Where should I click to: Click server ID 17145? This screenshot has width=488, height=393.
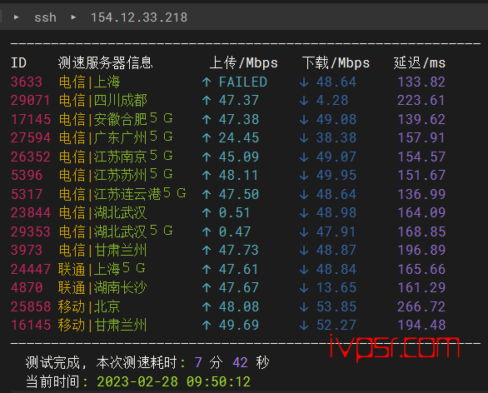tap(31, 120)
